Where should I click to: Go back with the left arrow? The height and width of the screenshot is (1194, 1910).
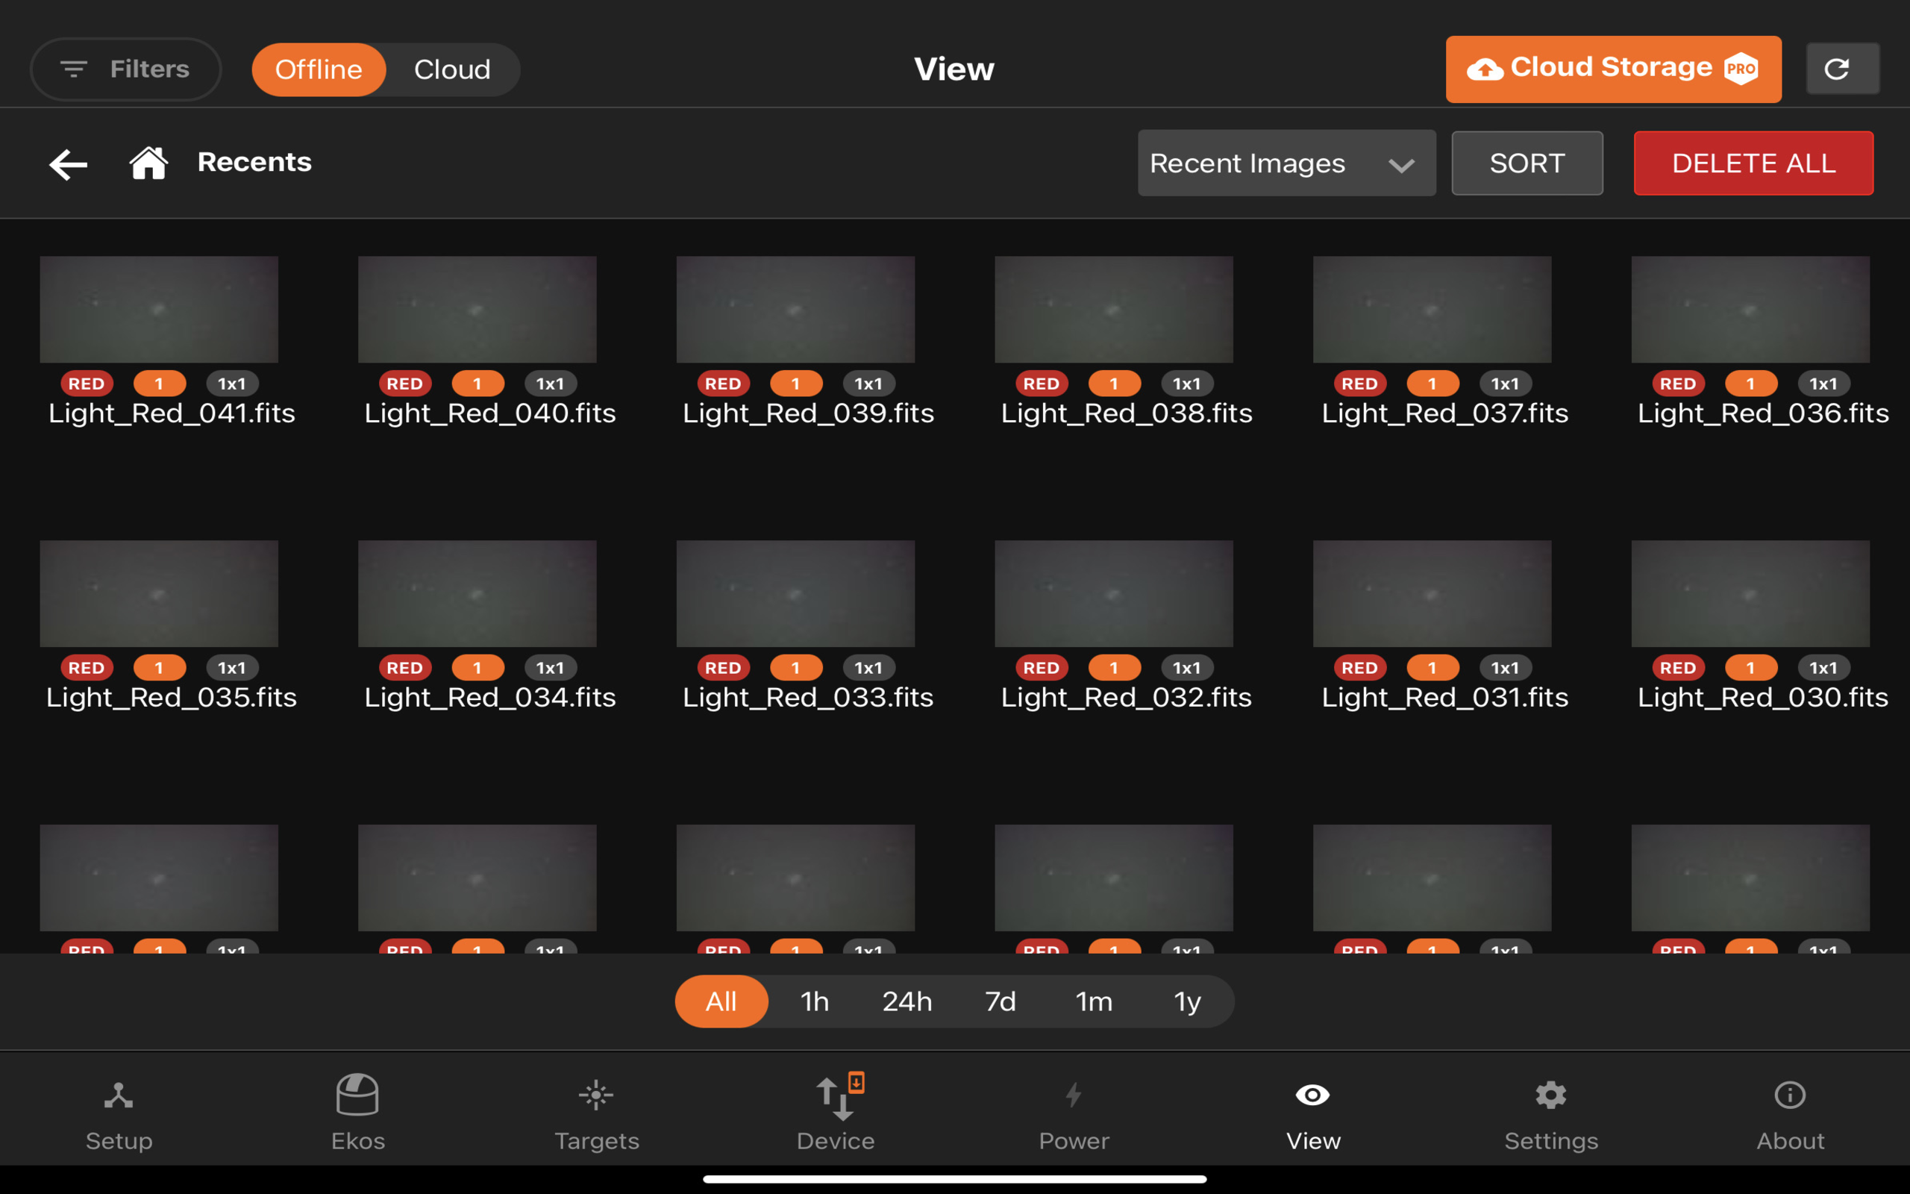68,164
